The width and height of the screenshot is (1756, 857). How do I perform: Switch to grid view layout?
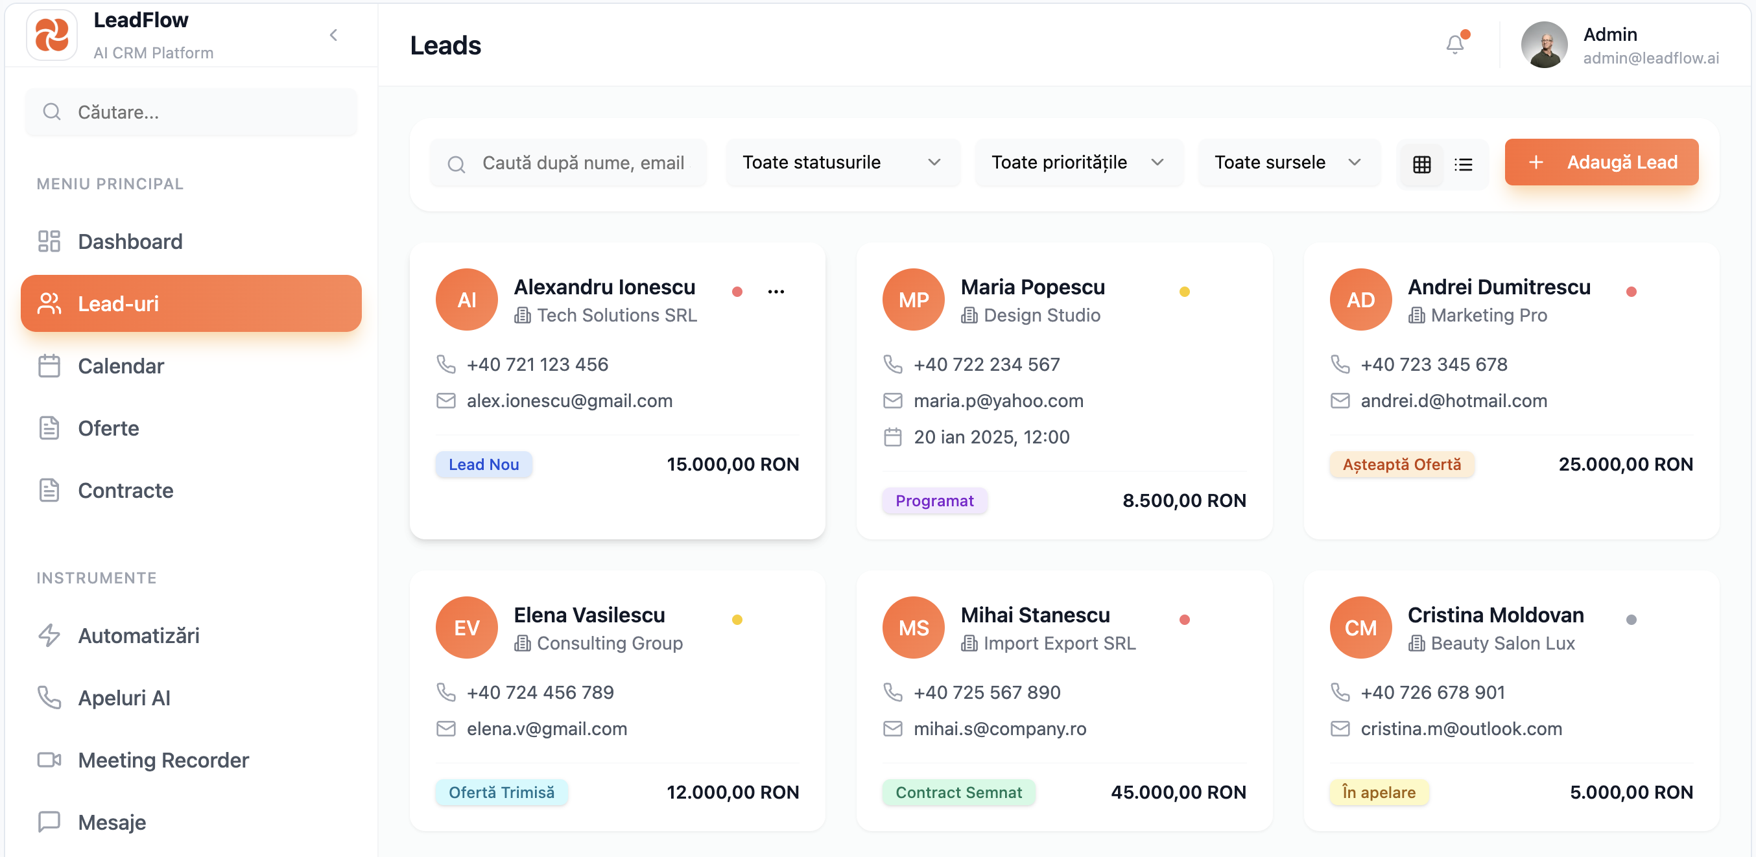coord(1421,163)
